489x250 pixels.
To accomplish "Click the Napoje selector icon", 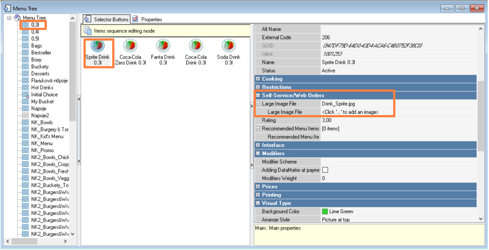I will [25, 108].
